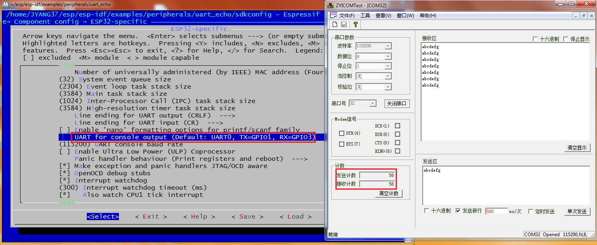Click the M terminal icon on the title bar
The width and height of the screenshot is (597, 245).
(x=5, y=4)
